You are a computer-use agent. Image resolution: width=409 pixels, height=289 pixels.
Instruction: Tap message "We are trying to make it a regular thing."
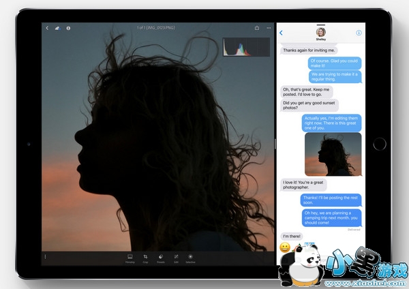(335, 77)
